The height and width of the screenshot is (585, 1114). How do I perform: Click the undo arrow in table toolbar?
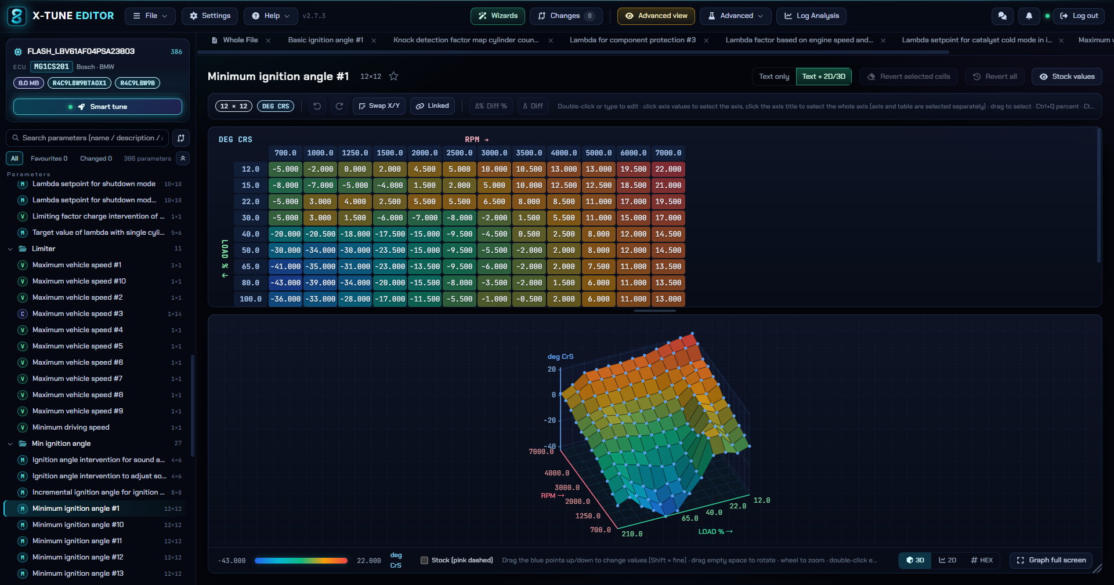pyautogui.click(x=317, y=106)
